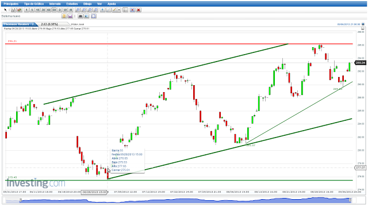Set the daily D interval button

(x=60, y=10)
